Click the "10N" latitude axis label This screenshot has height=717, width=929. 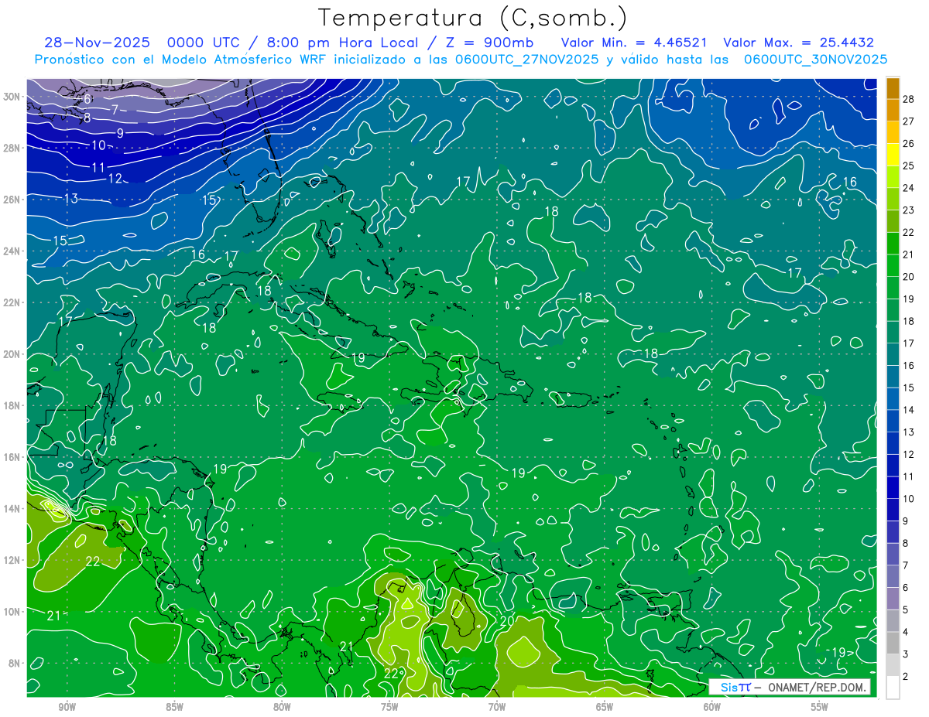click(x=13, y=612)
